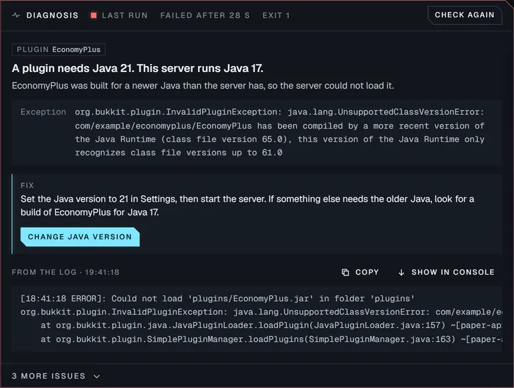
Task: Click the DIAGNOSIS header label
Action: [x=53, y=15]
